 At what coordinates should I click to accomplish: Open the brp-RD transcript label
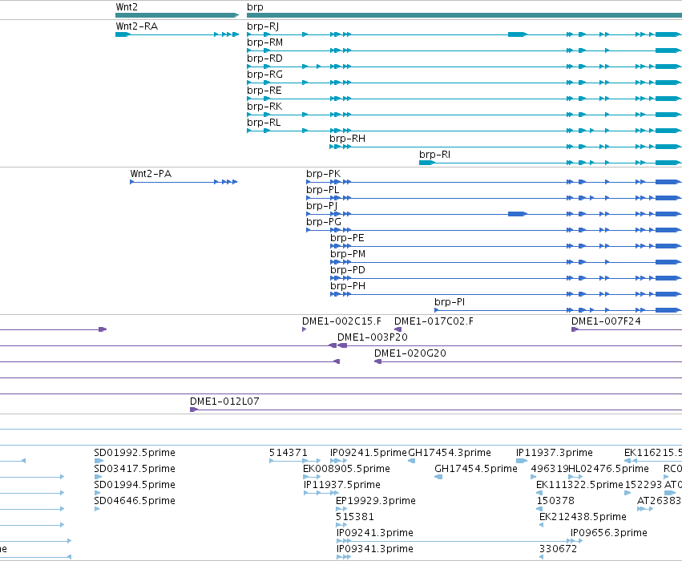pyautogui.click(x=264, y=59)
